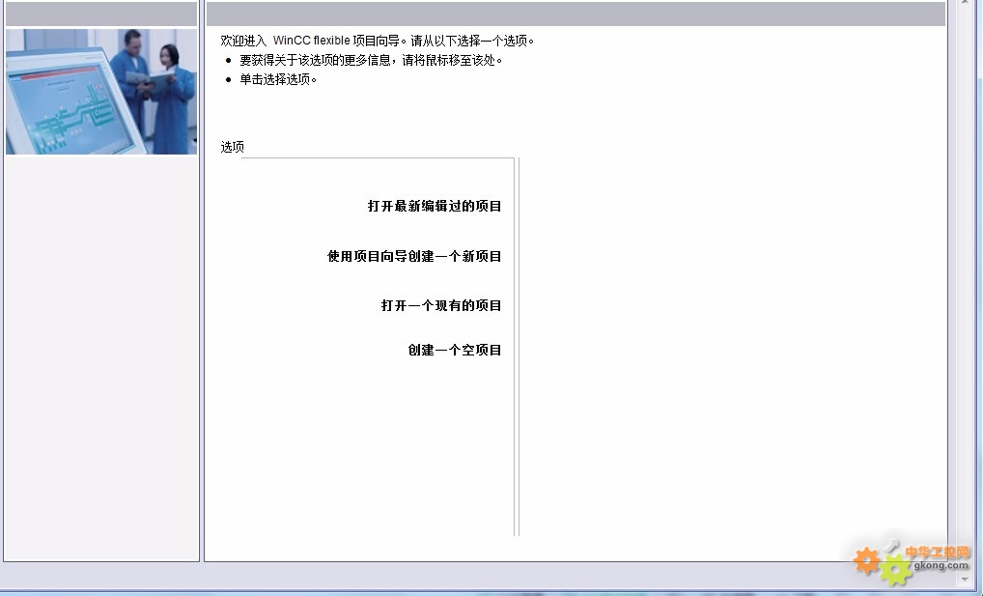Choose 打开一个现有的项目 option
This screenshot has width=983, height=596.
[441, 305]
